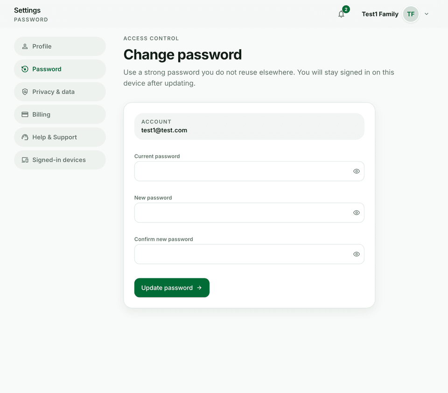Show the current password text
Viewport: 448px width, 393px height.
(x=356, y=171)
